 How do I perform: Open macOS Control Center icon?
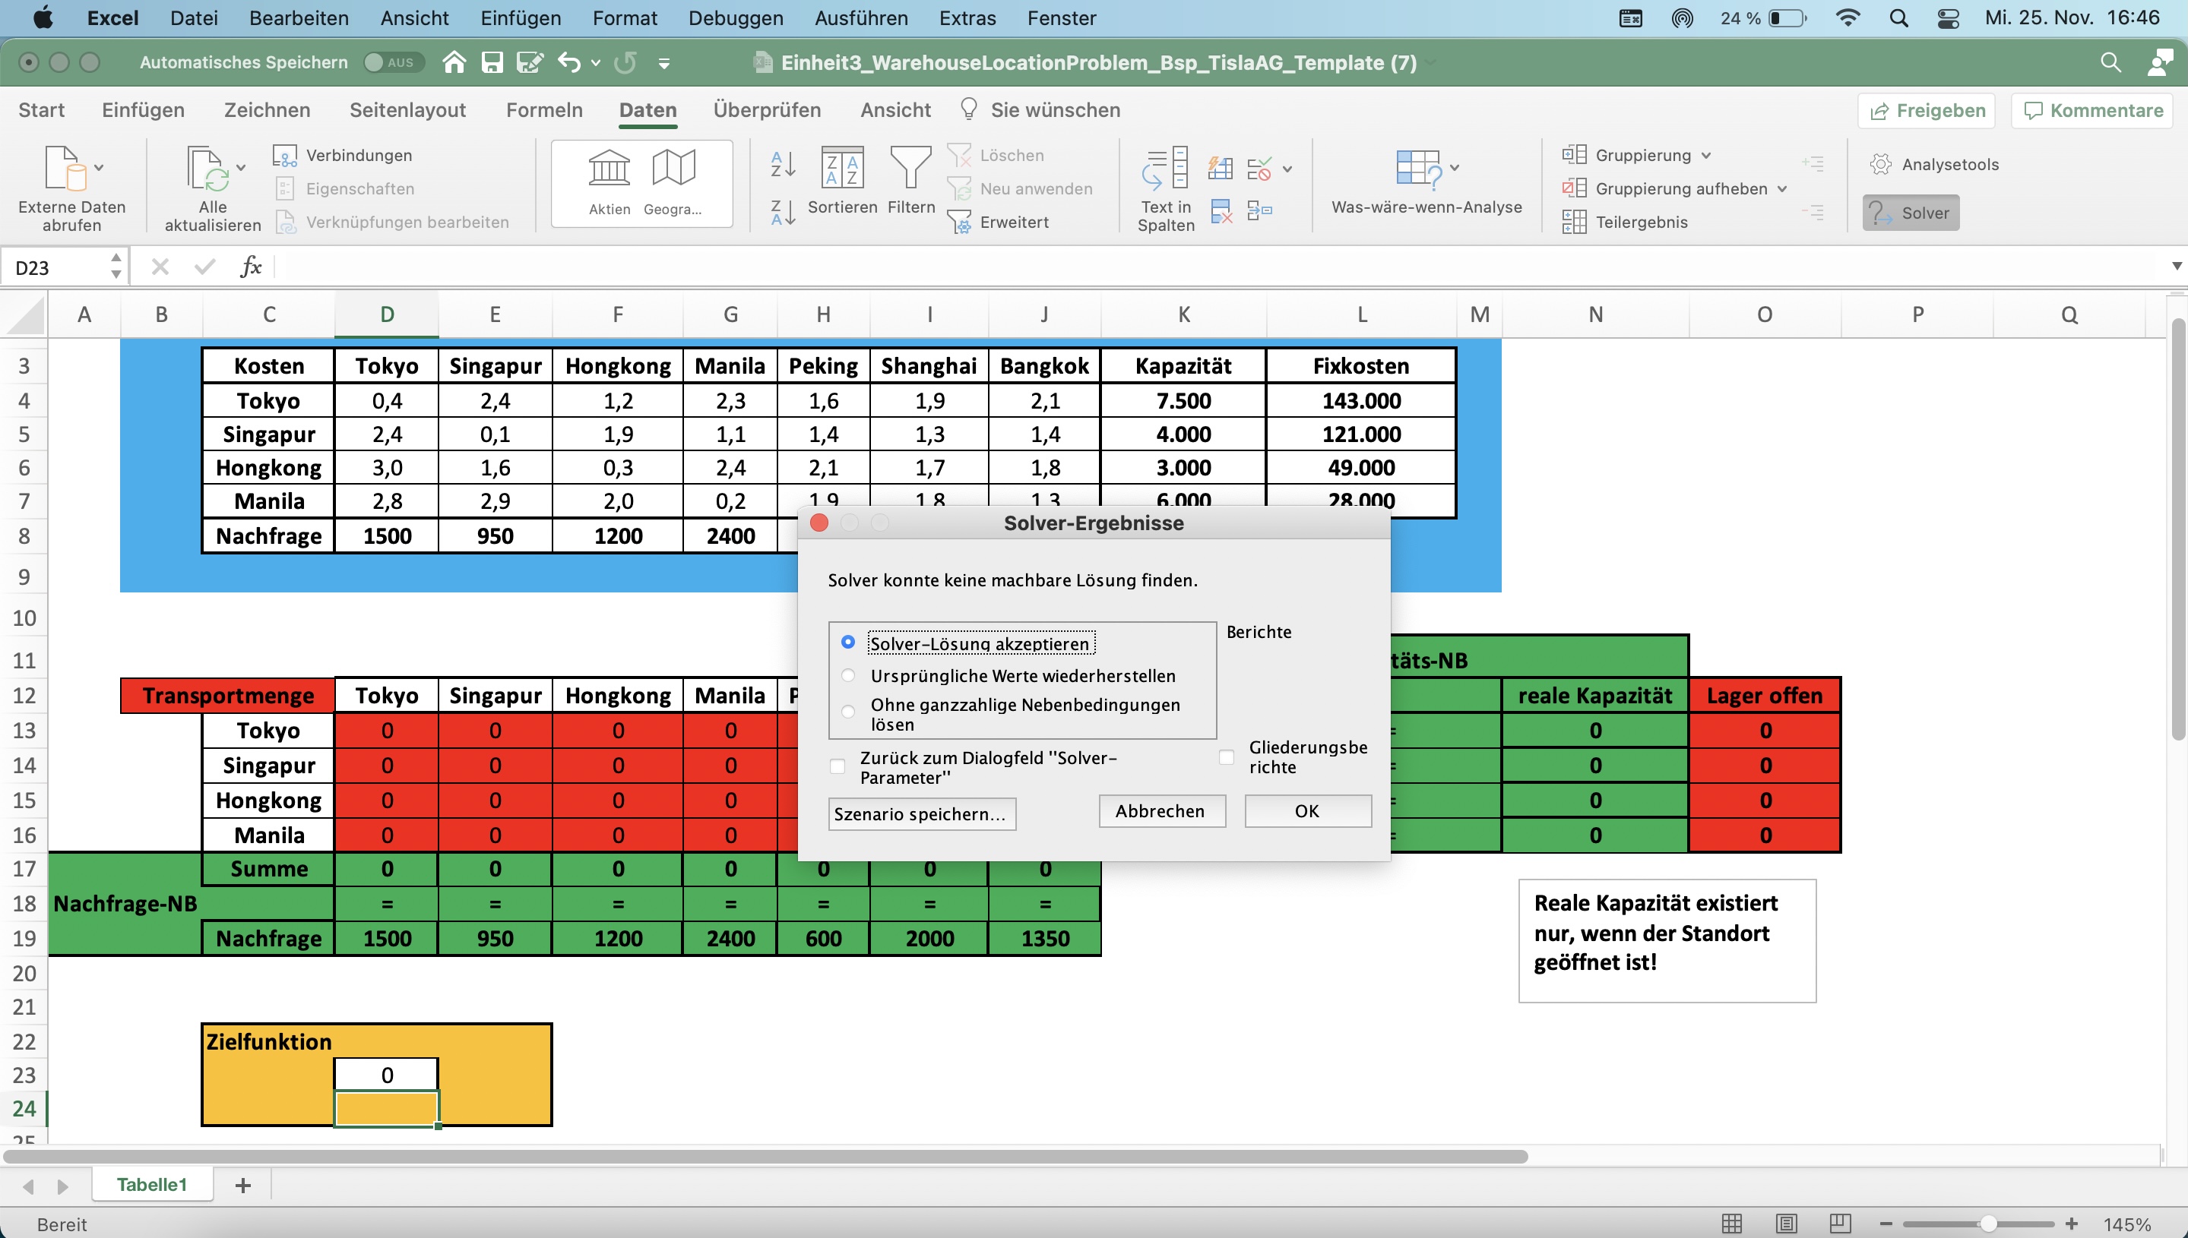point(1947,18)
